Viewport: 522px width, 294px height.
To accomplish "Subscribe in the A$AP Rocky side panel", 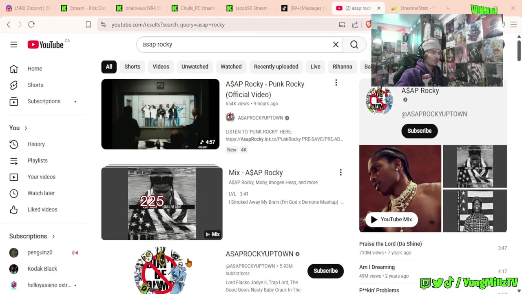I will point(419,131).
